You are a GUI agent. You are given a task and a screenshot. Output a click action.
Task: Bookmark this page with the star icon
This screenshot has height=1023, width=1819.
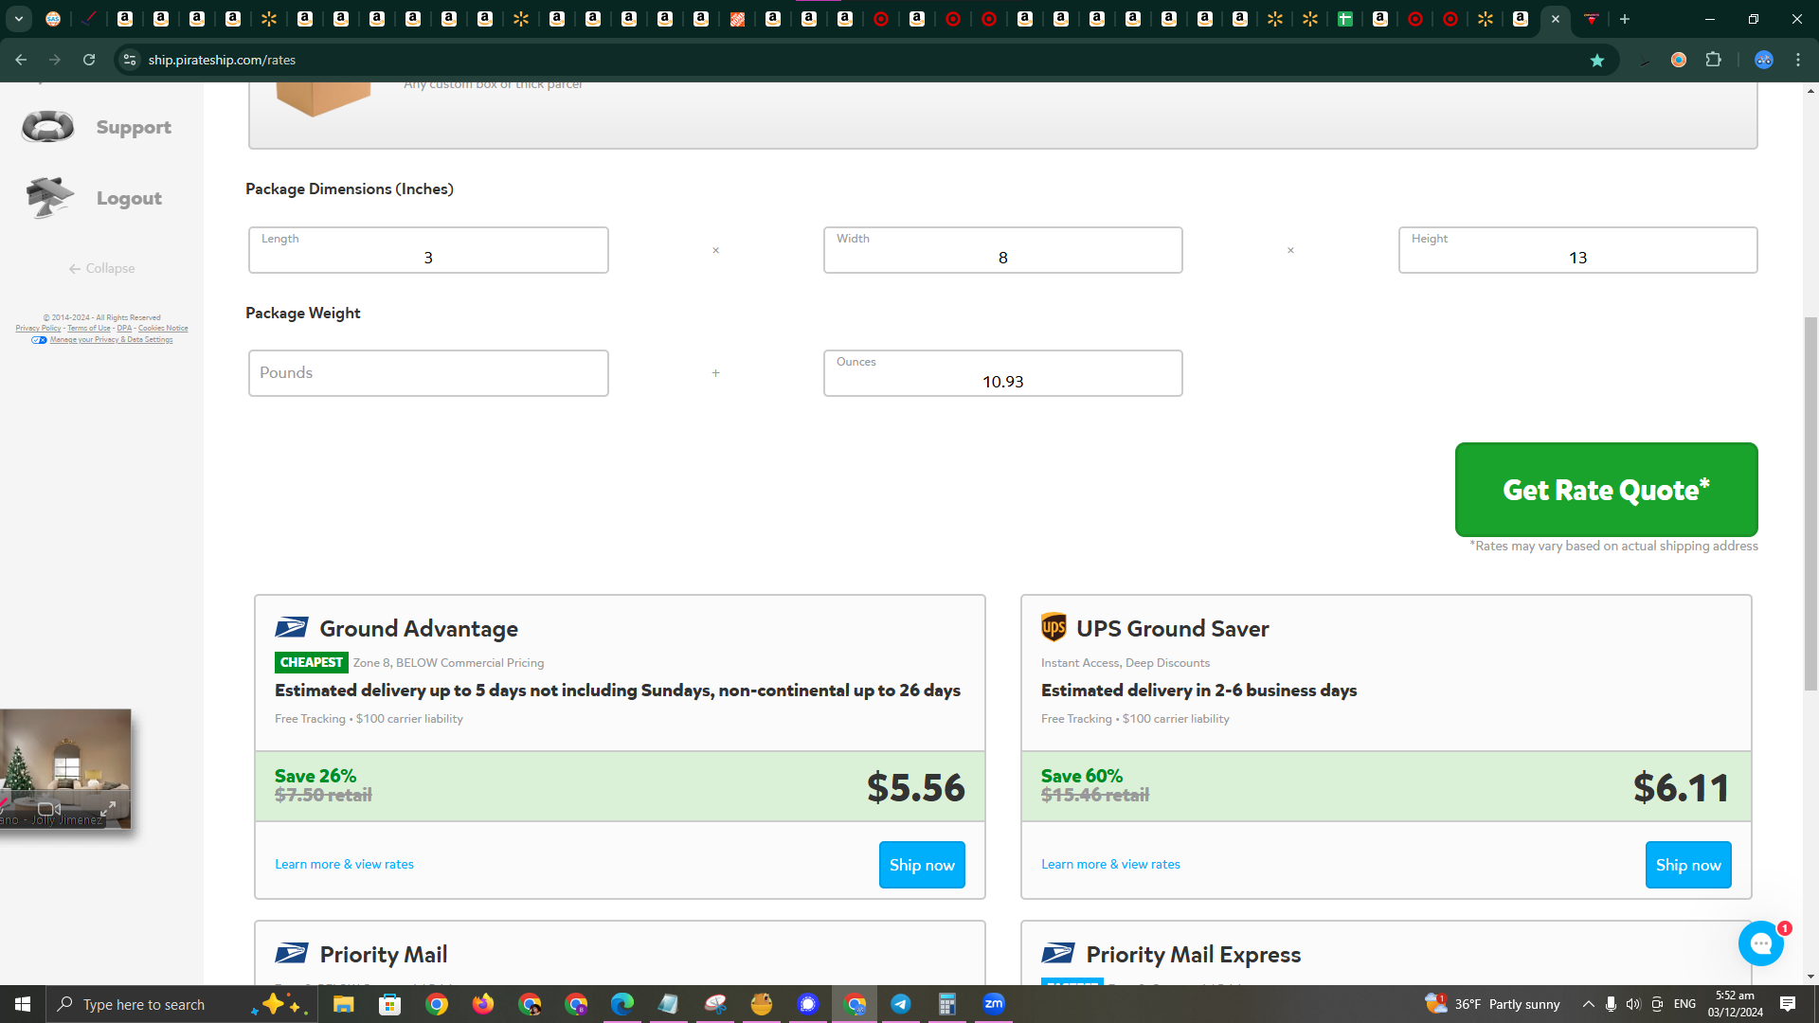click(1597, 60)
